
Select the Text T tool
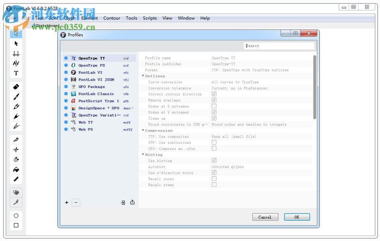pos(16,73)
